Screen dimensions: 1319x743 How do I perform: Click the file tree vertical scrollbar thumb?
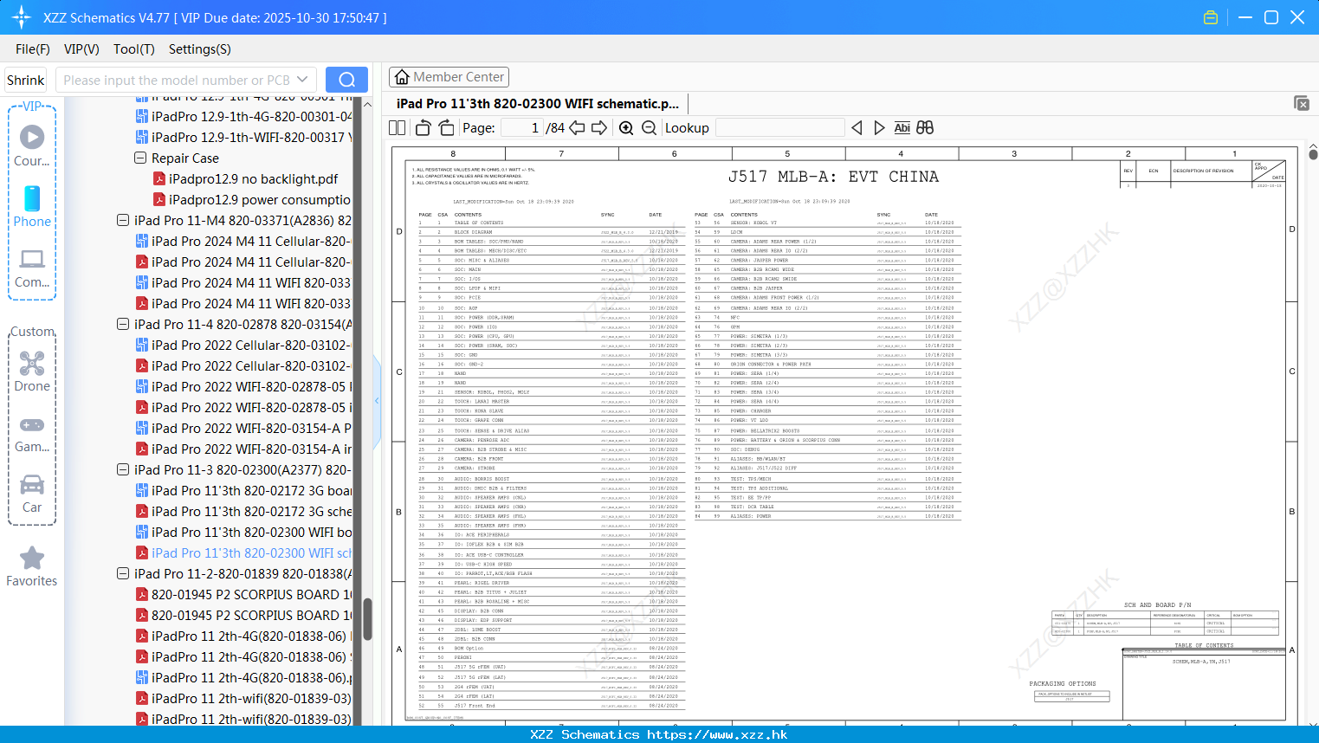(x=367, y=618)
